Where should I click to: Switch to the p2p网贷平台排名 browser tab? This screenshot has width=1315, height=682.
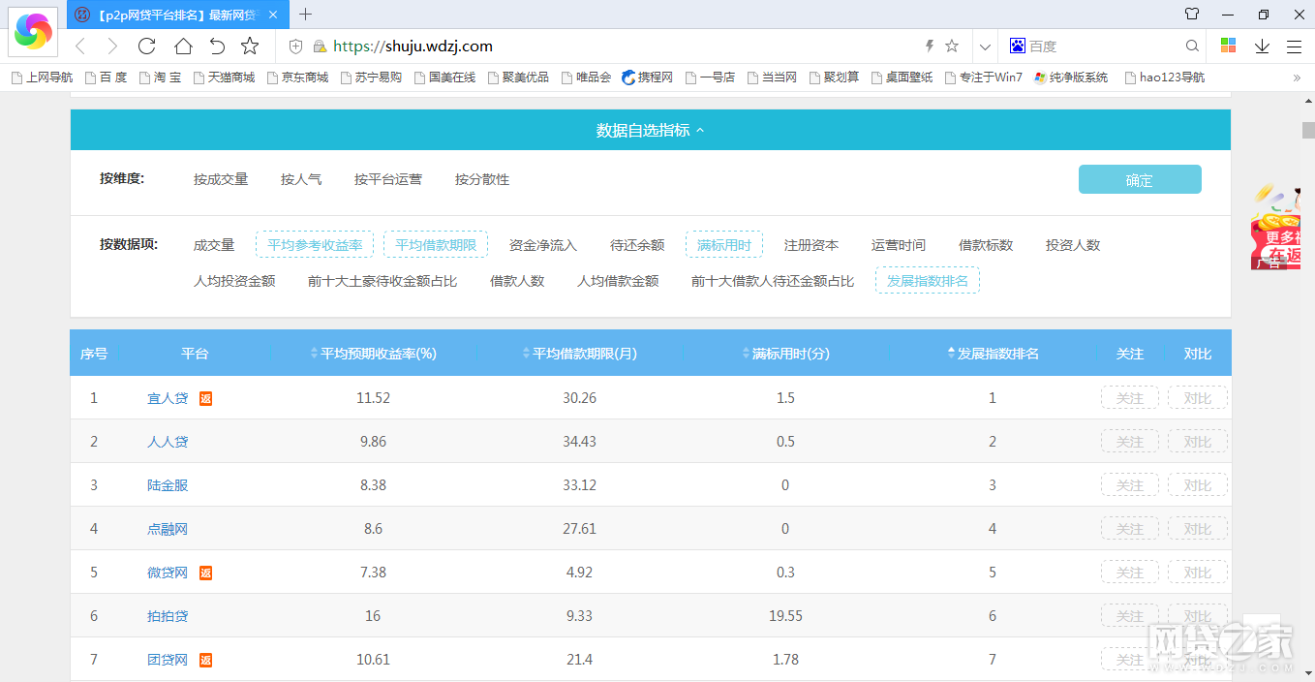pyautogui.click(x=178, y=15)
